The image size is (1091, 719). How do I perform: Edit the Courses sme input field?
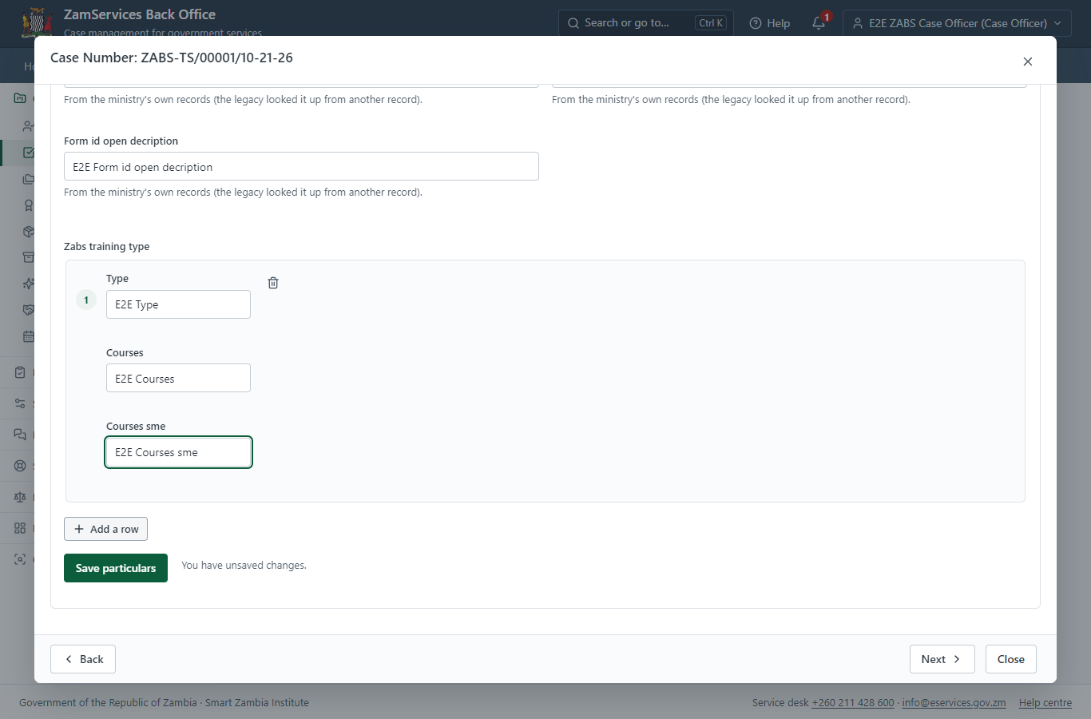click(178, 452)
